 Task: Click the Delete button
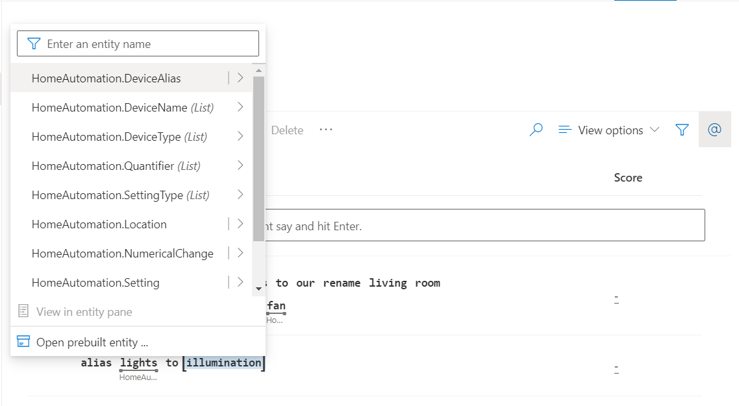pos(287,130)
